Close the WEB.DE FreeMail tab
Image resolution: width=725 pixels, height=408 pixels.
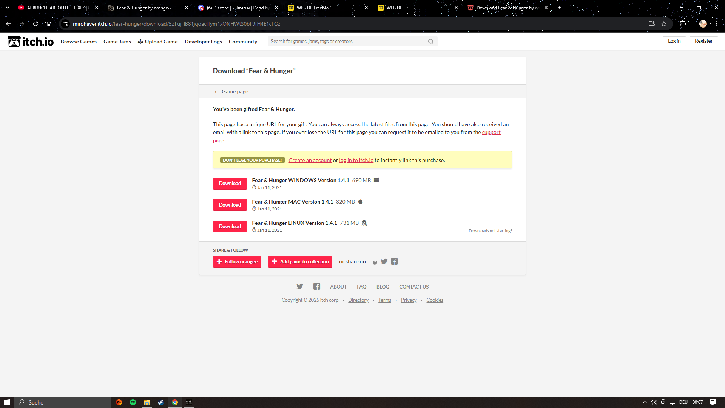click(x=366, y=8)
